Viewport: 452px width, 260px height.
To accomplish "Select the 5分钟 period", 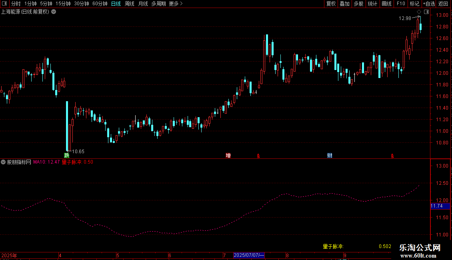I will [46, 4].
